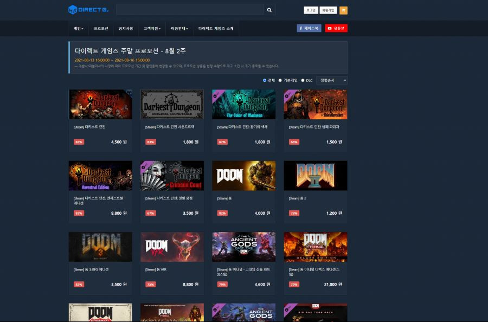Open the DOOM II thumbnail
Viewport: 488px width, 322px height.
pos(316,176)
